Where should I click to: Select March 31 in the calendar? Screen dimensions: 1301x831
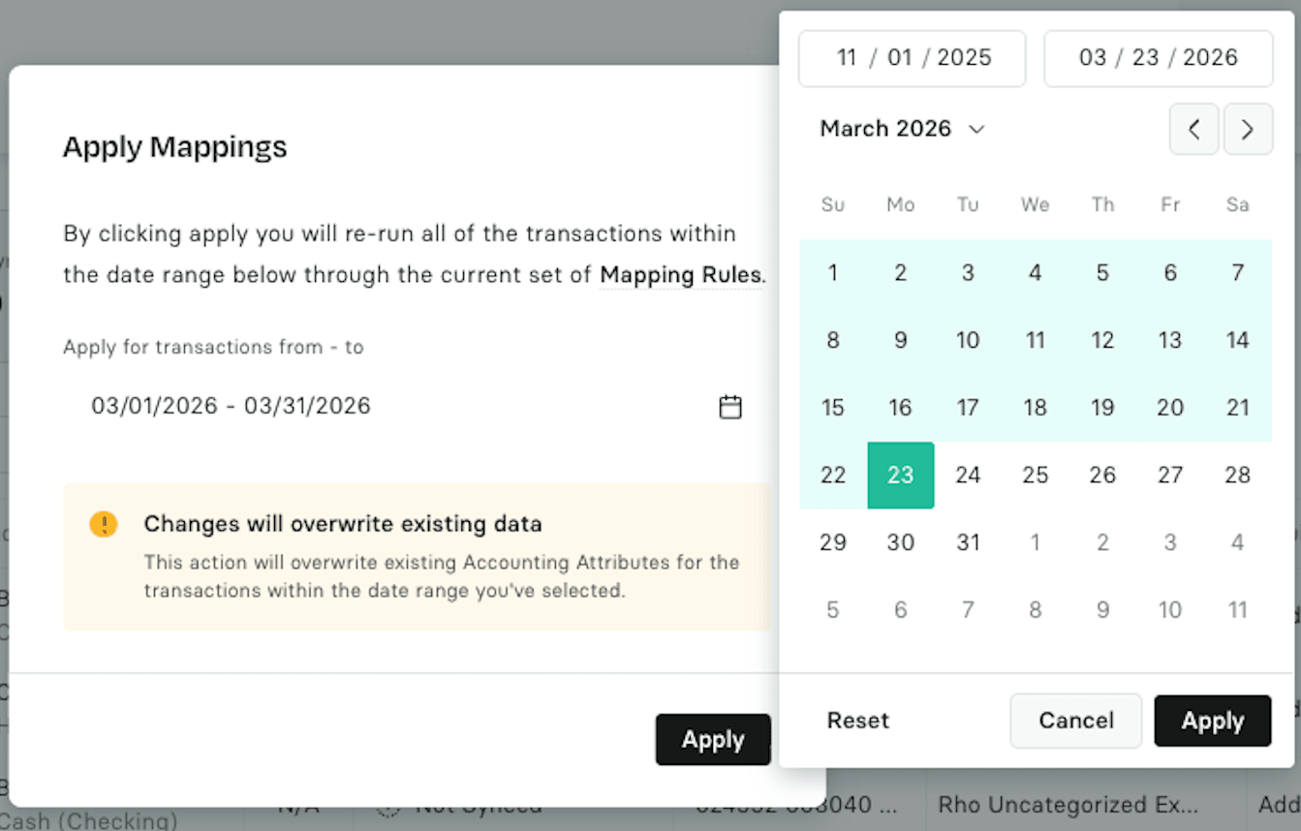pyautogui.click(x=968, y=542)
